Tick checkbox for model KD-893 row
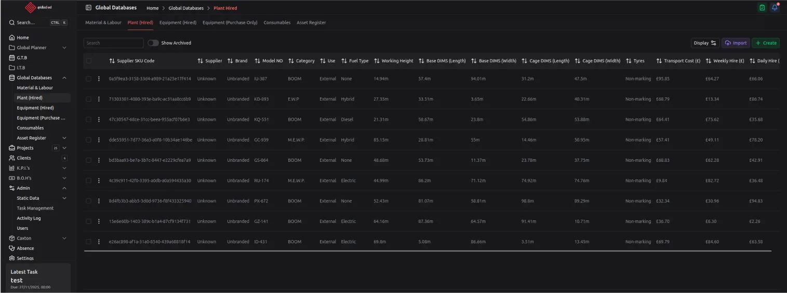787x293 pixels. pyautogui.click(x=88, y=99)
